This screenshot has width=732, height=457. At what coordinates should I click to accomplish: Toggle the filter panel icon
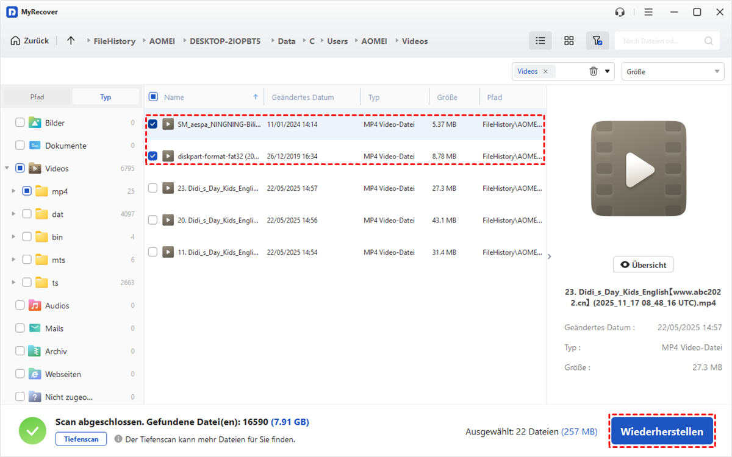point(597,41)
